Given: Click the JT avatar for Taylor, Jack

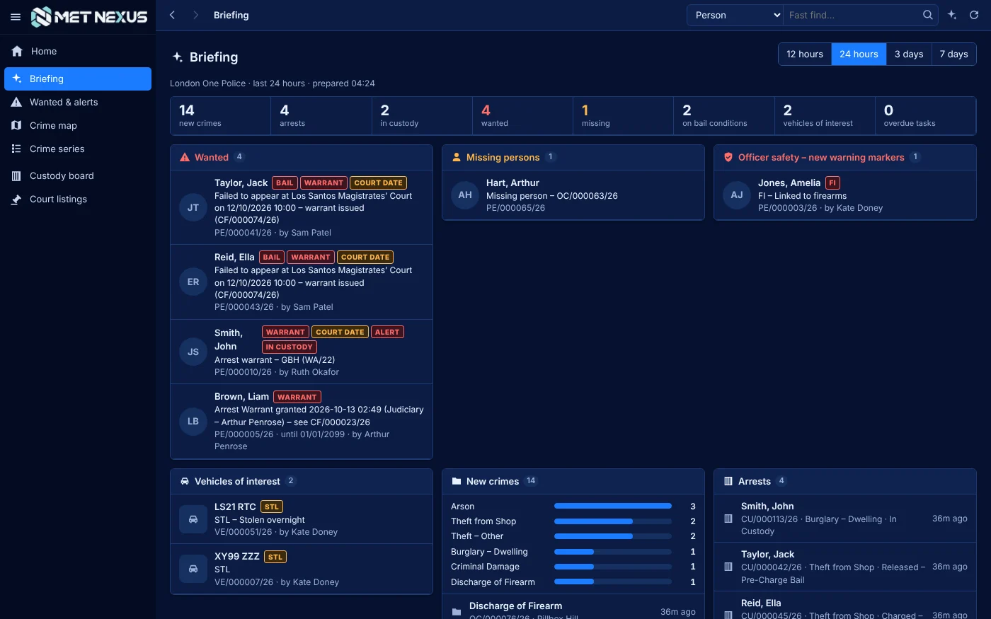Looking at the screenshot, I should (x=193, y=207).
